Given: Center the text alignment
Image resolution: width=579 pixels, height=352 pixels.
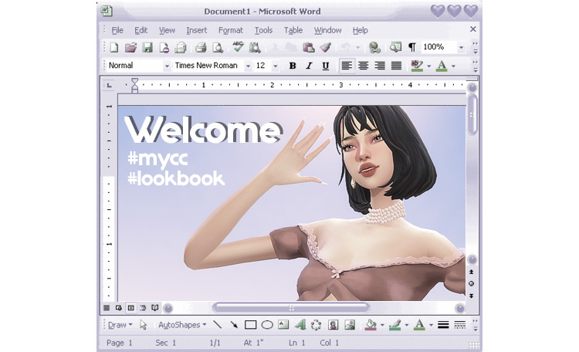Looking at the screenshot, I should tap(364, 66).
